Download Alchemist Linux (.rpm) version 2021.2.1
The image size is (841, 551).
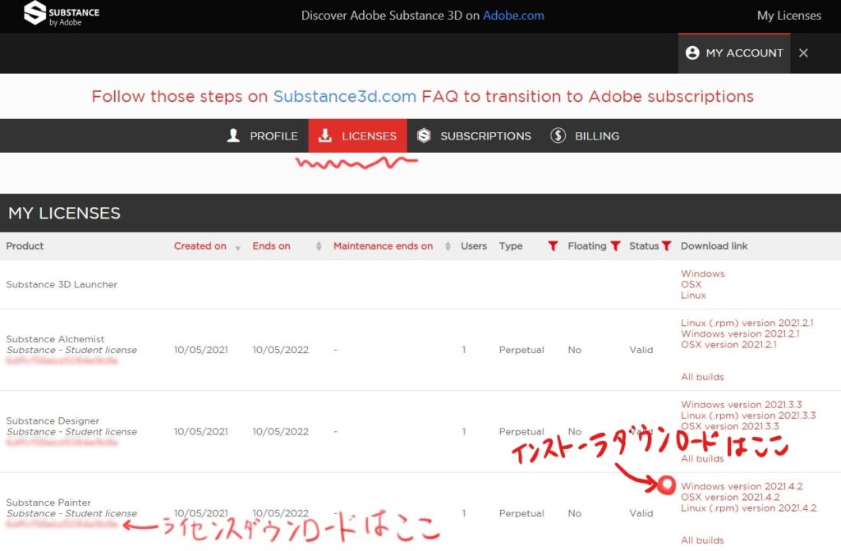click(x=747, y=323)
